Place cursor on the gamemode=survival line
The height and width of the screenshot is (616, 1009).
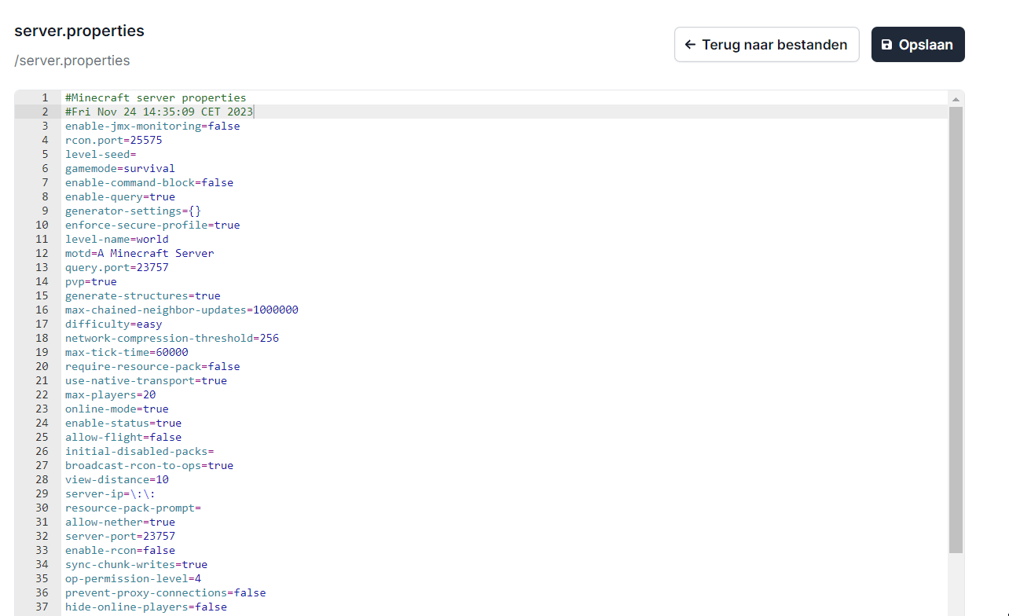pyautogui.click(x=120, y=168)
